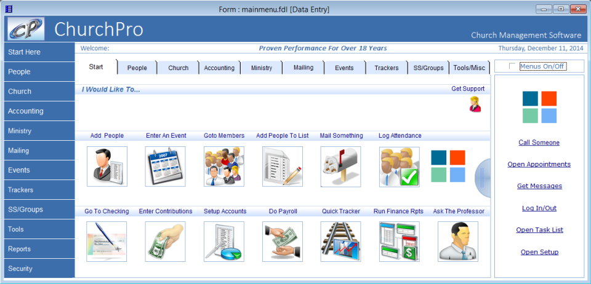Select Church in the left sidebar
Screen dimensions: 591x284
[x=39, y=92]
